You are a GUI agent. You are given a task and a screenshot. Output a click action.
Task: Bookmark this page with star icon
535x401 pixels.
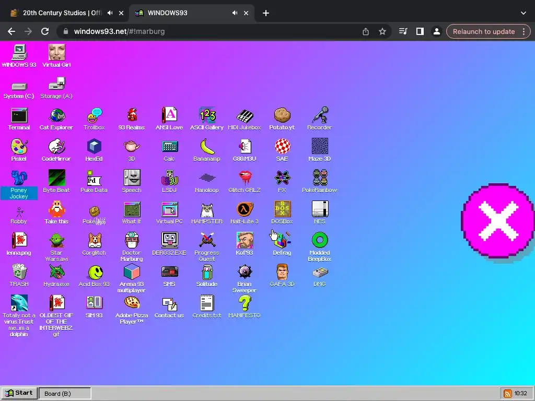(382, 31)
